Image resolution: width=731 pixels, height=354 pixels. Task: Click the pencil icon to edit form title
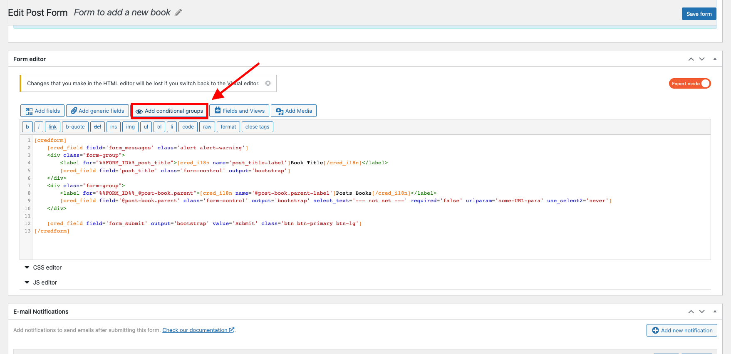[x=178, y=13]
